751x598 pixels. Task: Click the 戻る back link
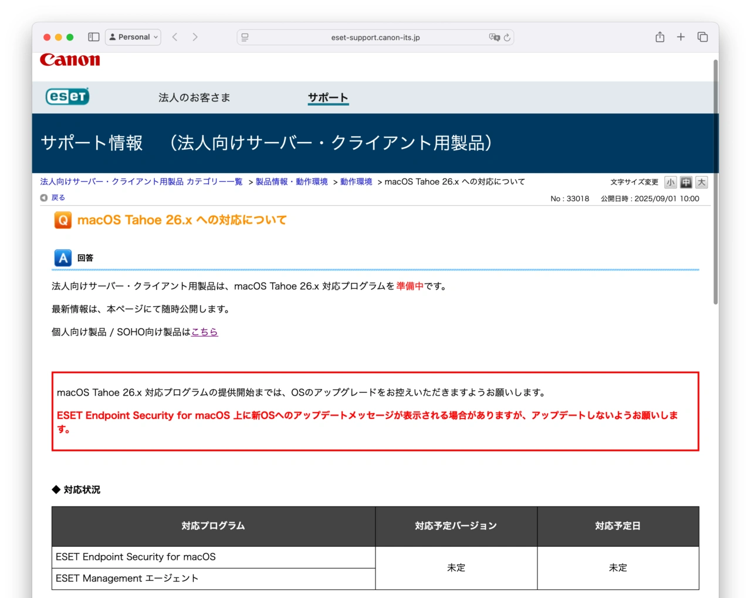coord(57,197)
